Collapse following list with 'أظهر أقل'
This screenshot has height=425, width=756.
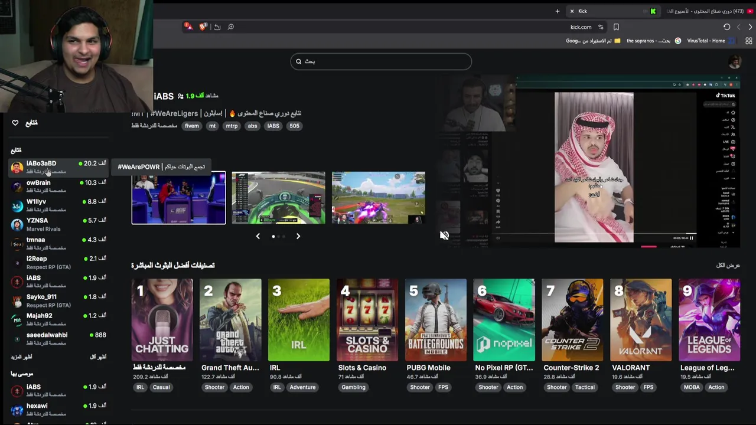(x=97, y=357)
